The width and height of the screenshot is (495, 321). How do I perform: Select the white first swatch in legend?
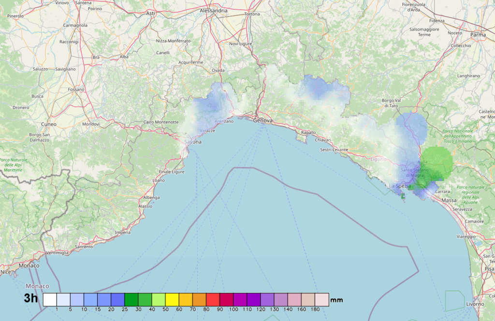(50, 299)
